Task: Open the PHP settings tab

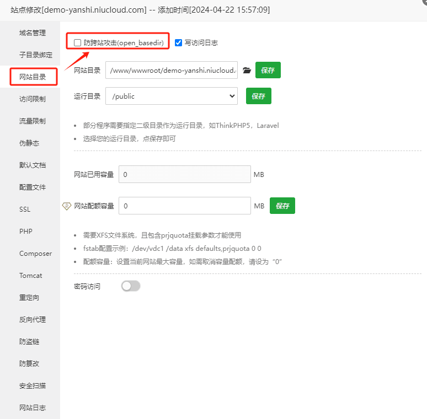Action: click(26, 232)
